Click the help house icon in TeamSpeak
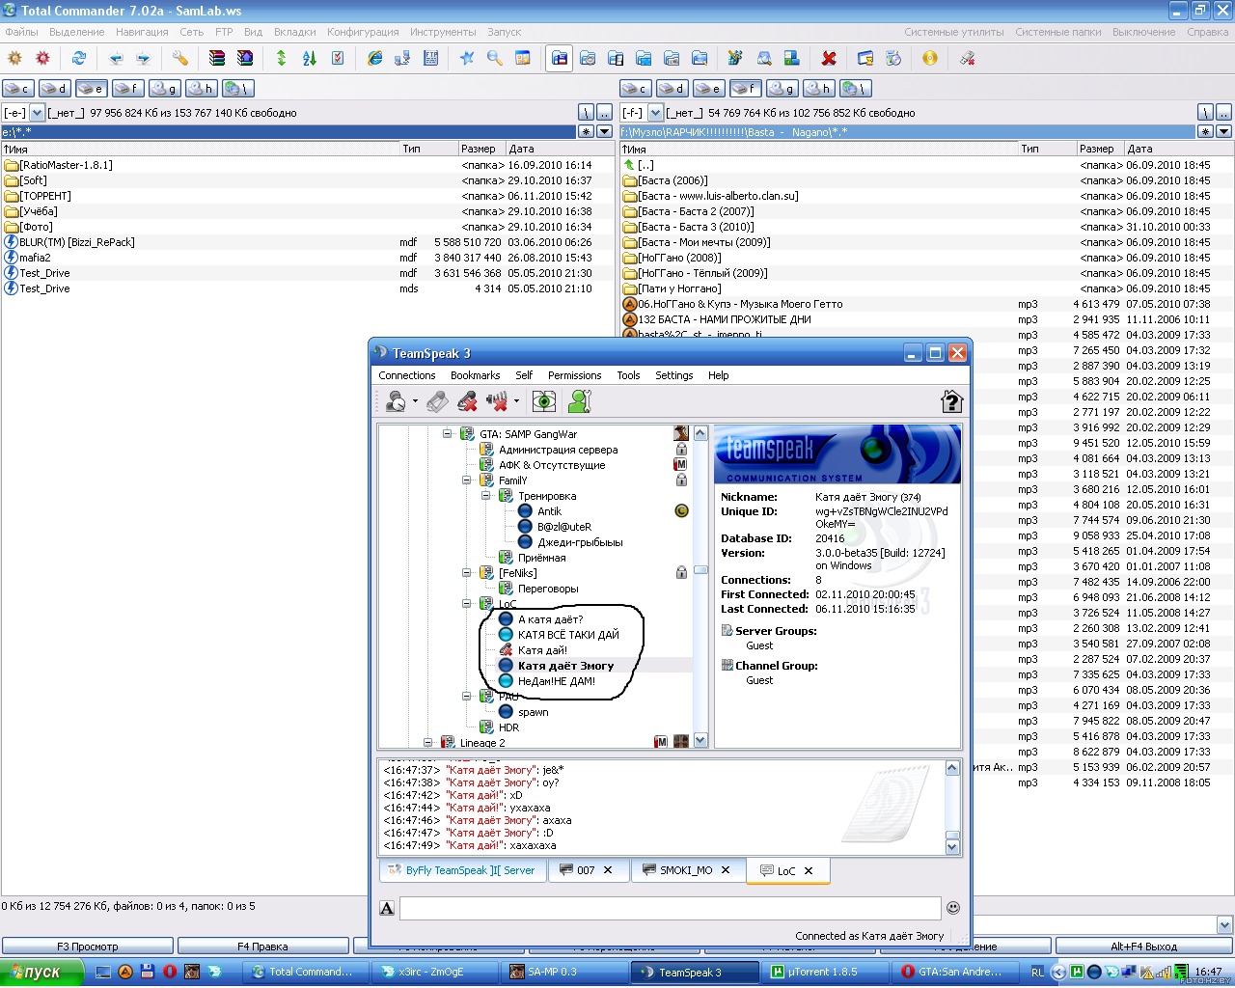Screen dimensions: 1235x988 [x=951, y=401]
